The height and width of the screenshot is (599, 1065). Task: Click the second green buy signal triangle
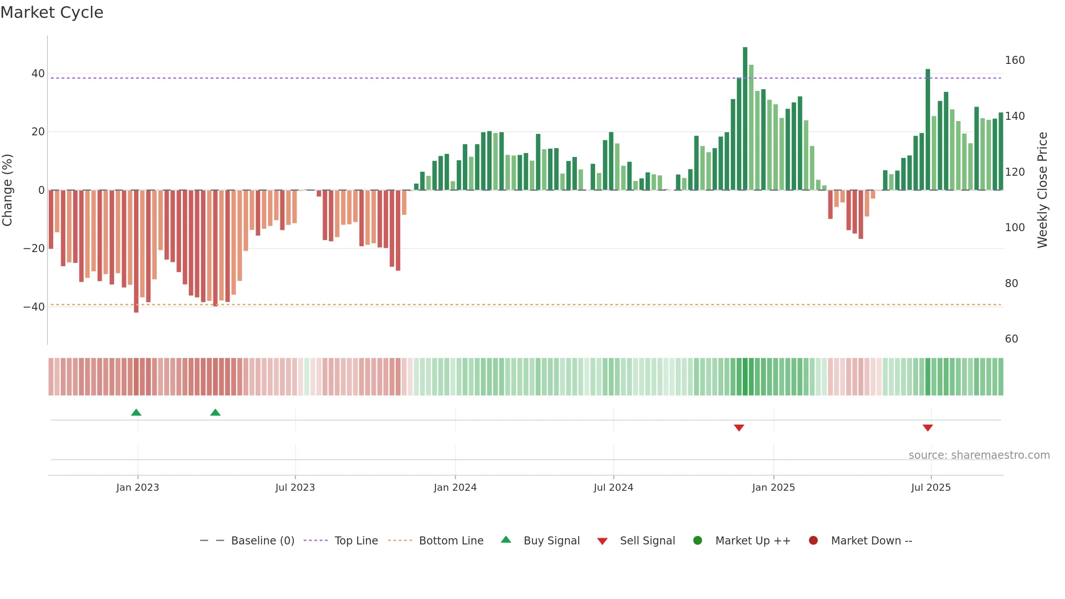click(215, 412)
